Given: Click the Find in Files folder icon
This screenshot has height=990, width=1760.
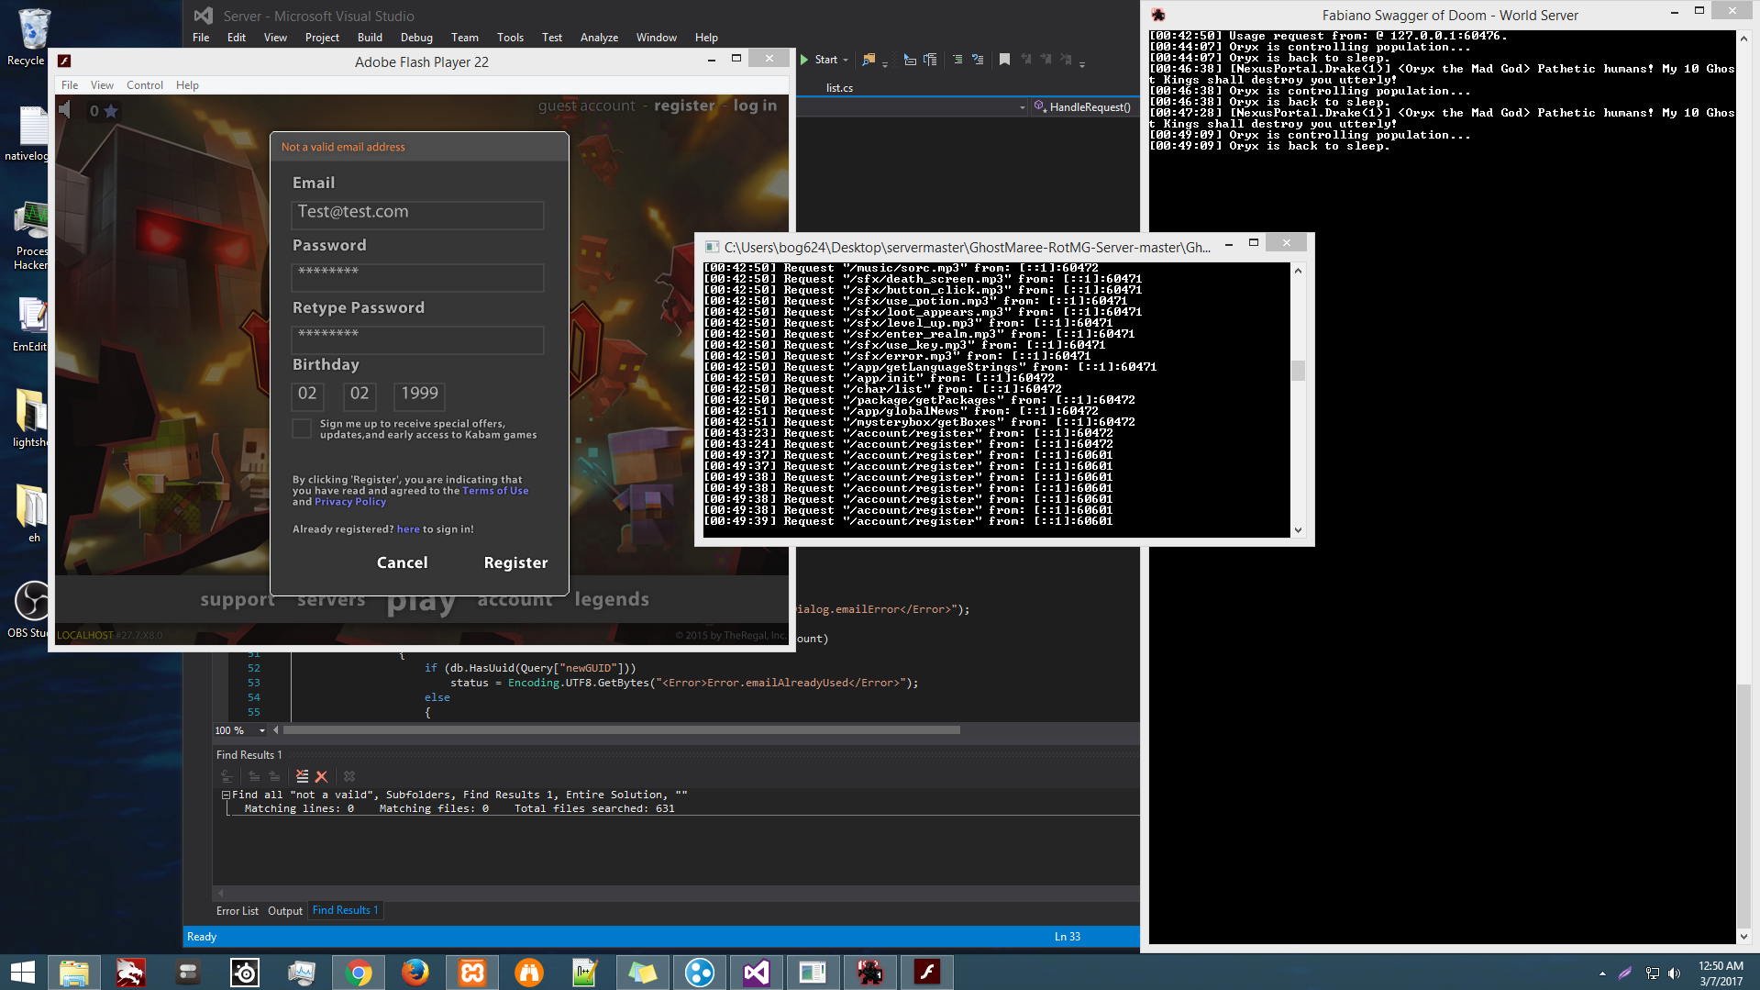Looking at the screenshot, I should [x=869, y=60].
